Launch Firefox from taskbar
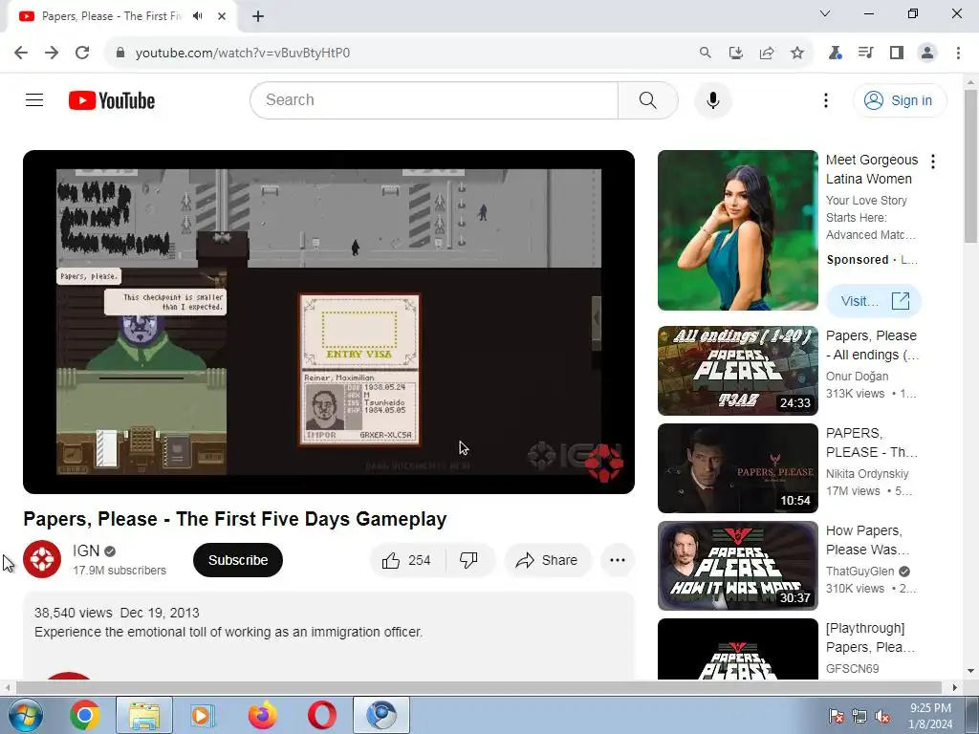 coord(262,715)
